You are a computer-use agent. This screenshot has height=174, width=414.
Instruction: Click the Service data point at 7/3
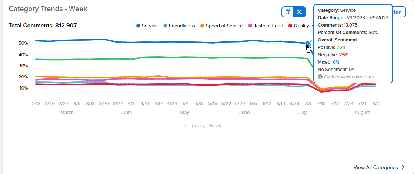click(308, 43)
